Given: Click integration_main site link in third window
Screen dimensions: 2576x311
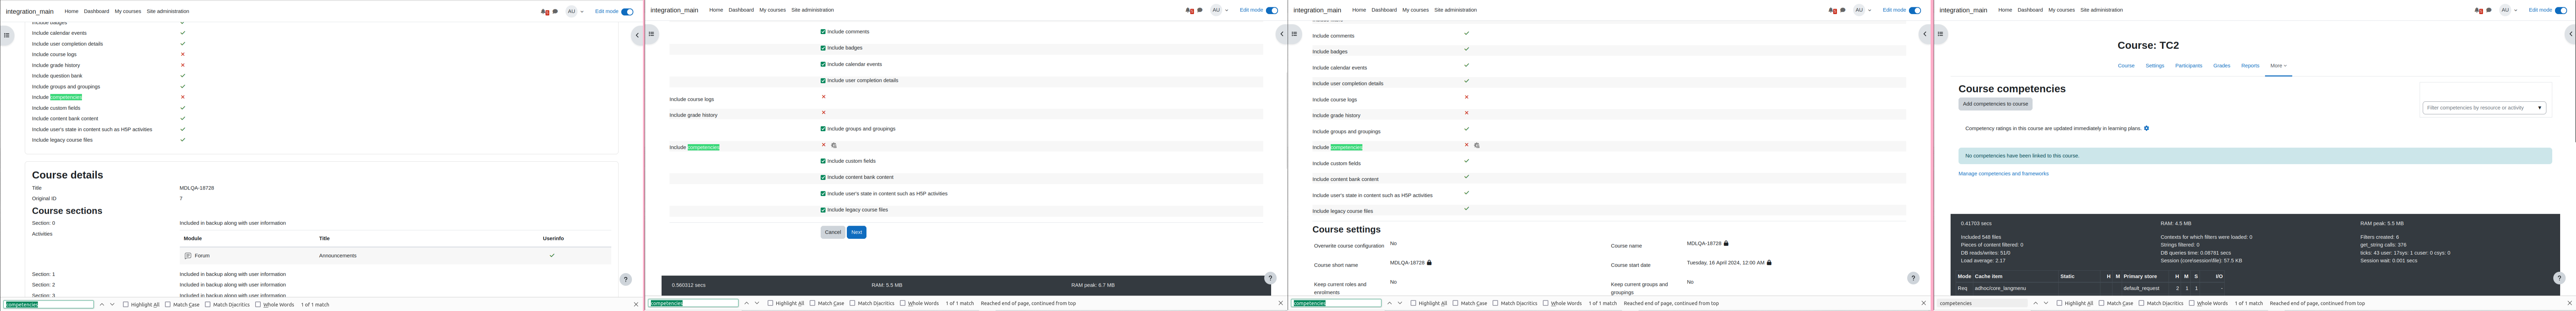Looking at the screenshot, I should (x=1317, y=10).
